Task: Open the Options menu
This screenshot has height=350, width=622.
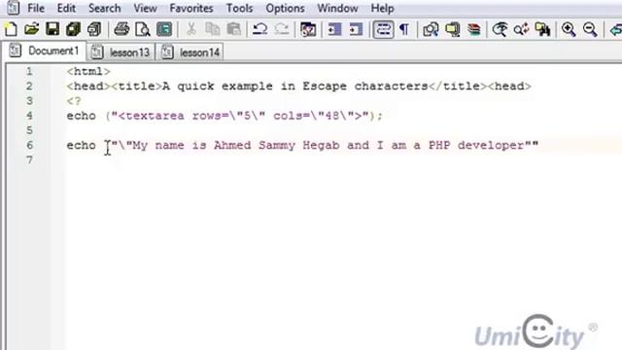Action: (x=285, y=9)
